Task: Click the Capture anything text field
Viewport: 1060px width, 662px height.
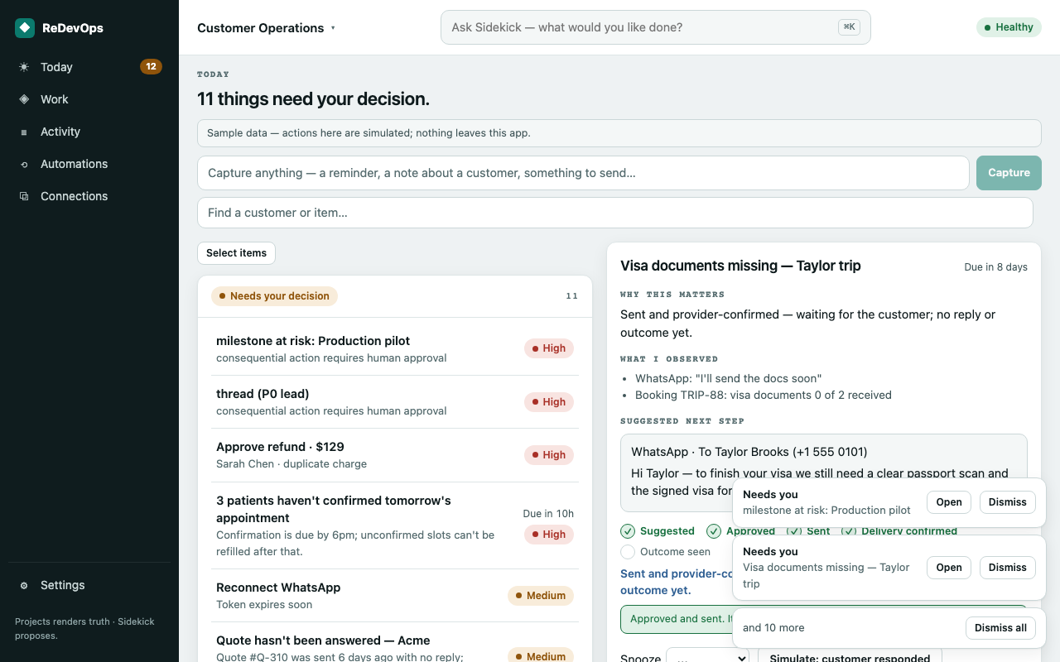Action: [x=583, y=173]
